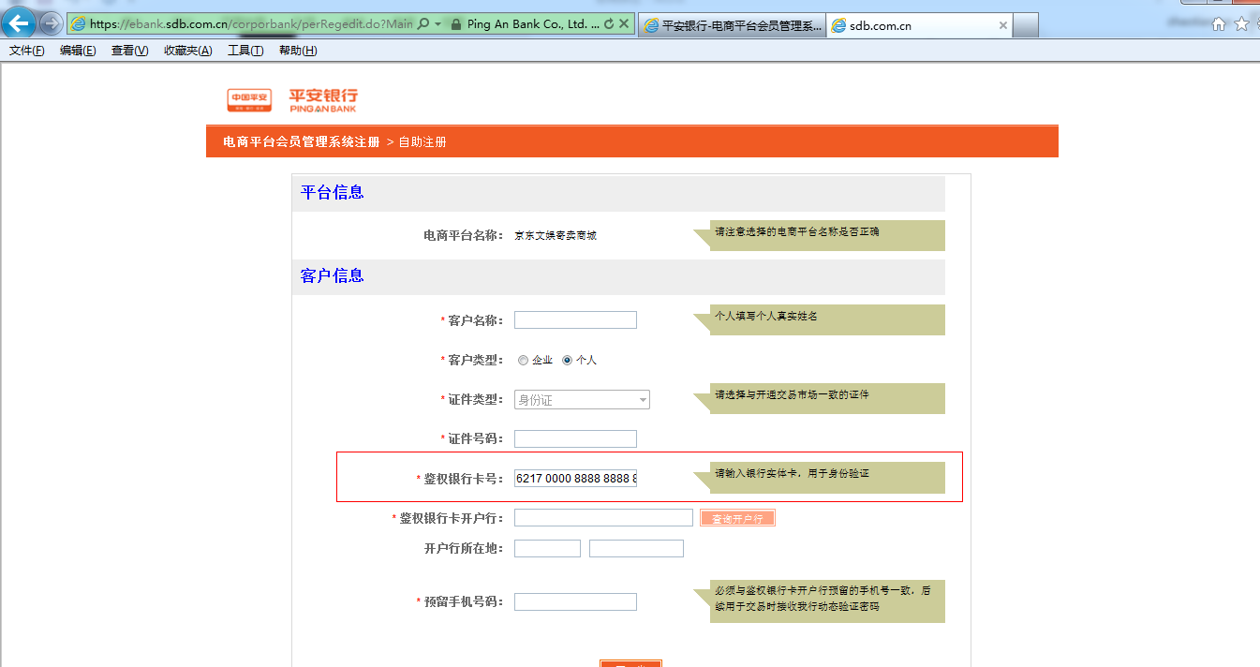Expand the address bar autocomplete dropdown arrow
The width and height of the screenshot is (1260, 667).
(437, 24)
